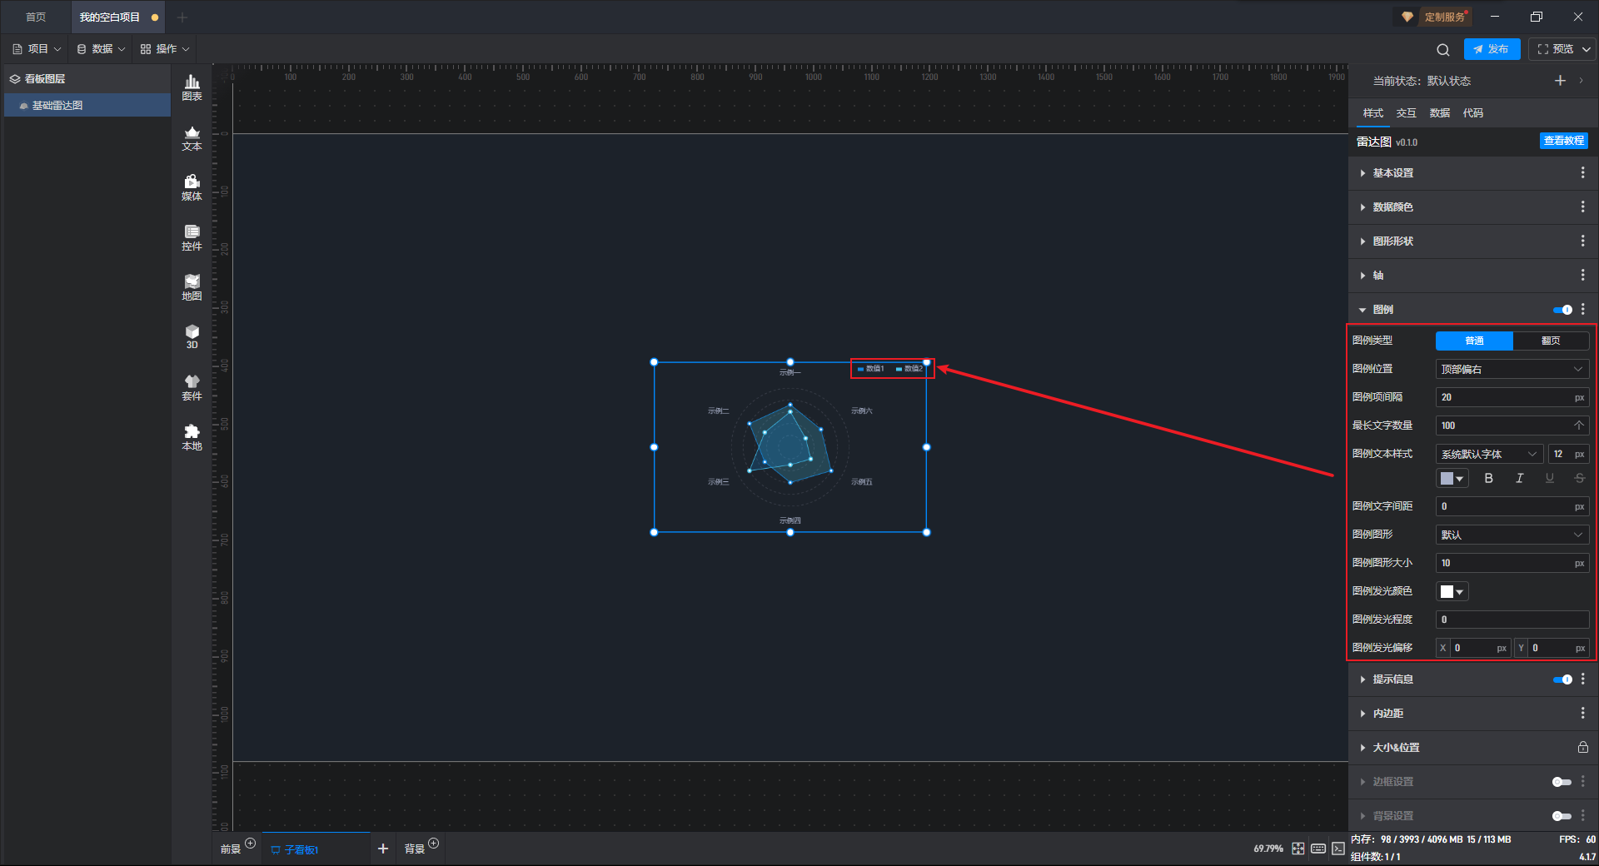Screen dimensions: 1599x866
Task: Open the legend font family dropdown
Action: (1489, 454)
